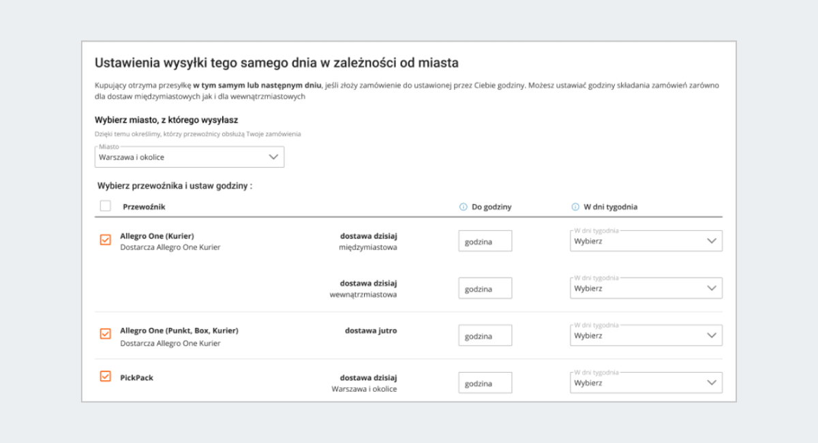Viewport: 818px width, 443px height.
Task: Click the Allegro One (Kurier) carrier name
Action: tap(152, 236)
